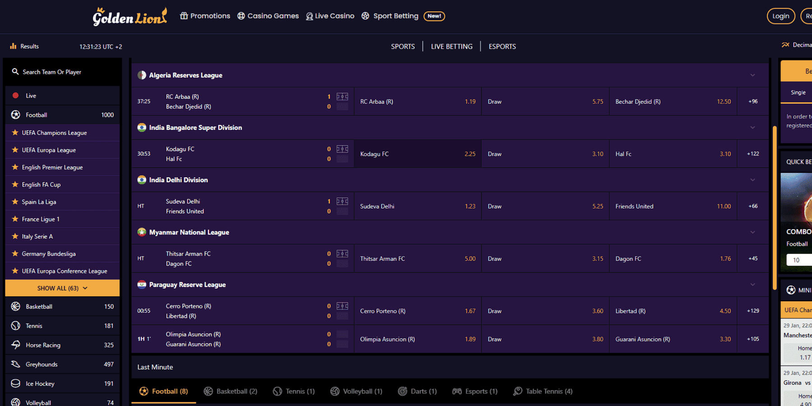Open +96 more markets for RC Arbaa match
The height and width of the screenshot is (406, 812).
[753, 101]
